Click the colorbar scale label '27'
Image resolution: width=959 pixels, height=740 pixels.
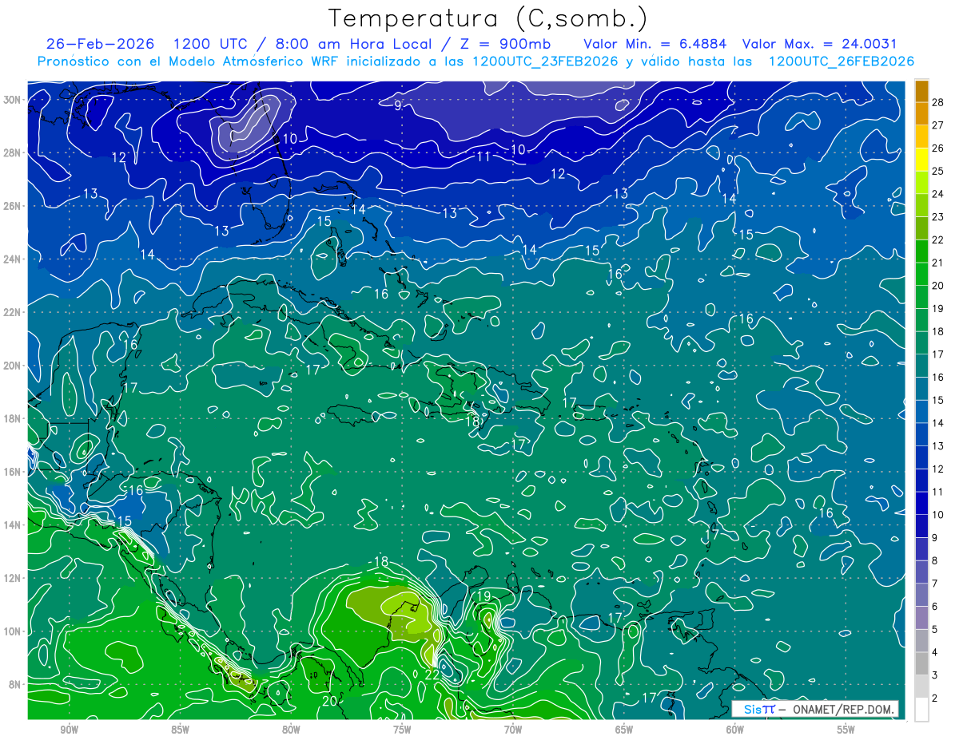point(938,125)
